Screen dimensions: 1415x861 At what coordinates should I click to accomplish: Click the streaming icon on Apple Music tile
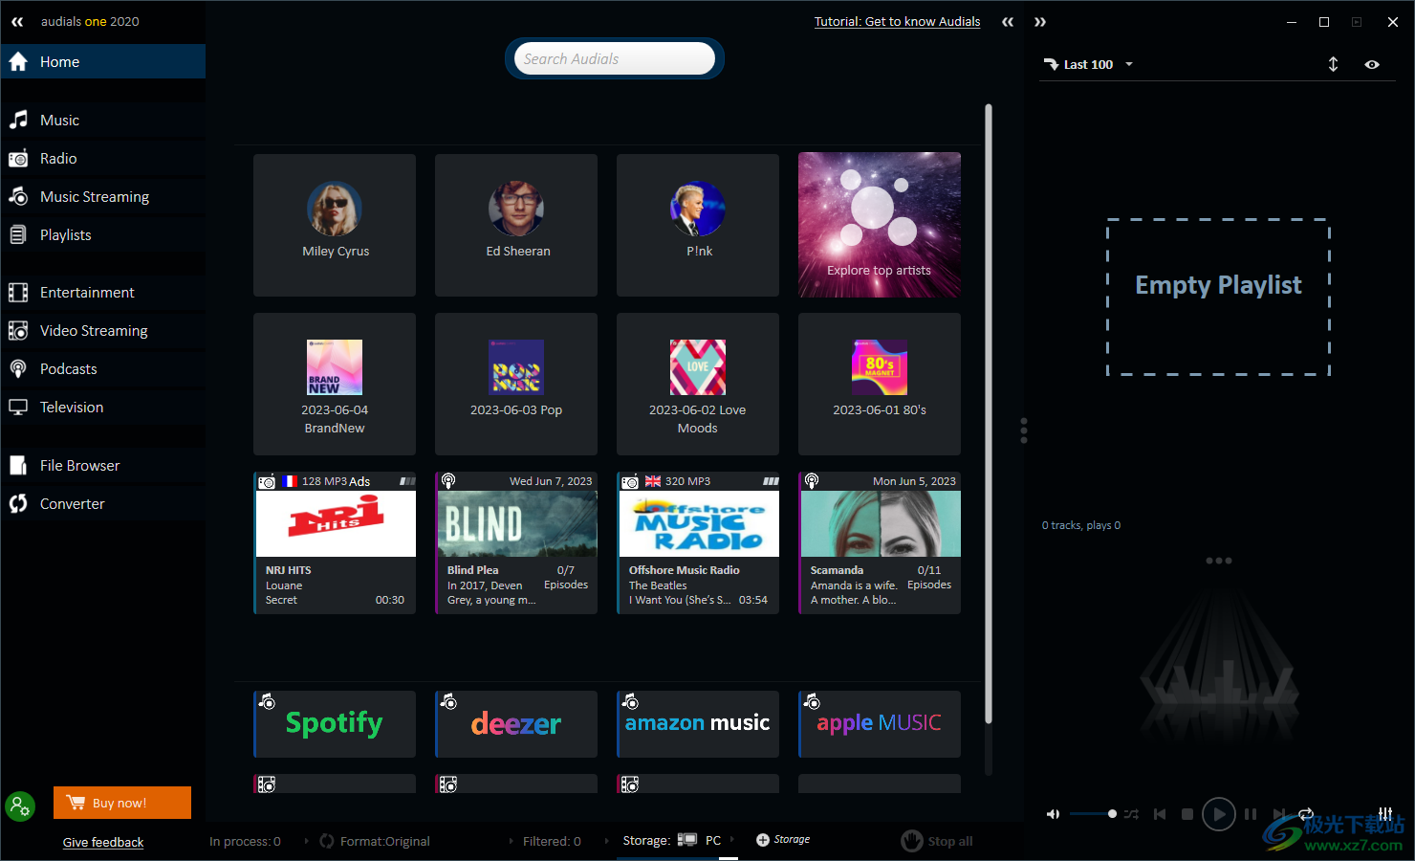(812, 702)
